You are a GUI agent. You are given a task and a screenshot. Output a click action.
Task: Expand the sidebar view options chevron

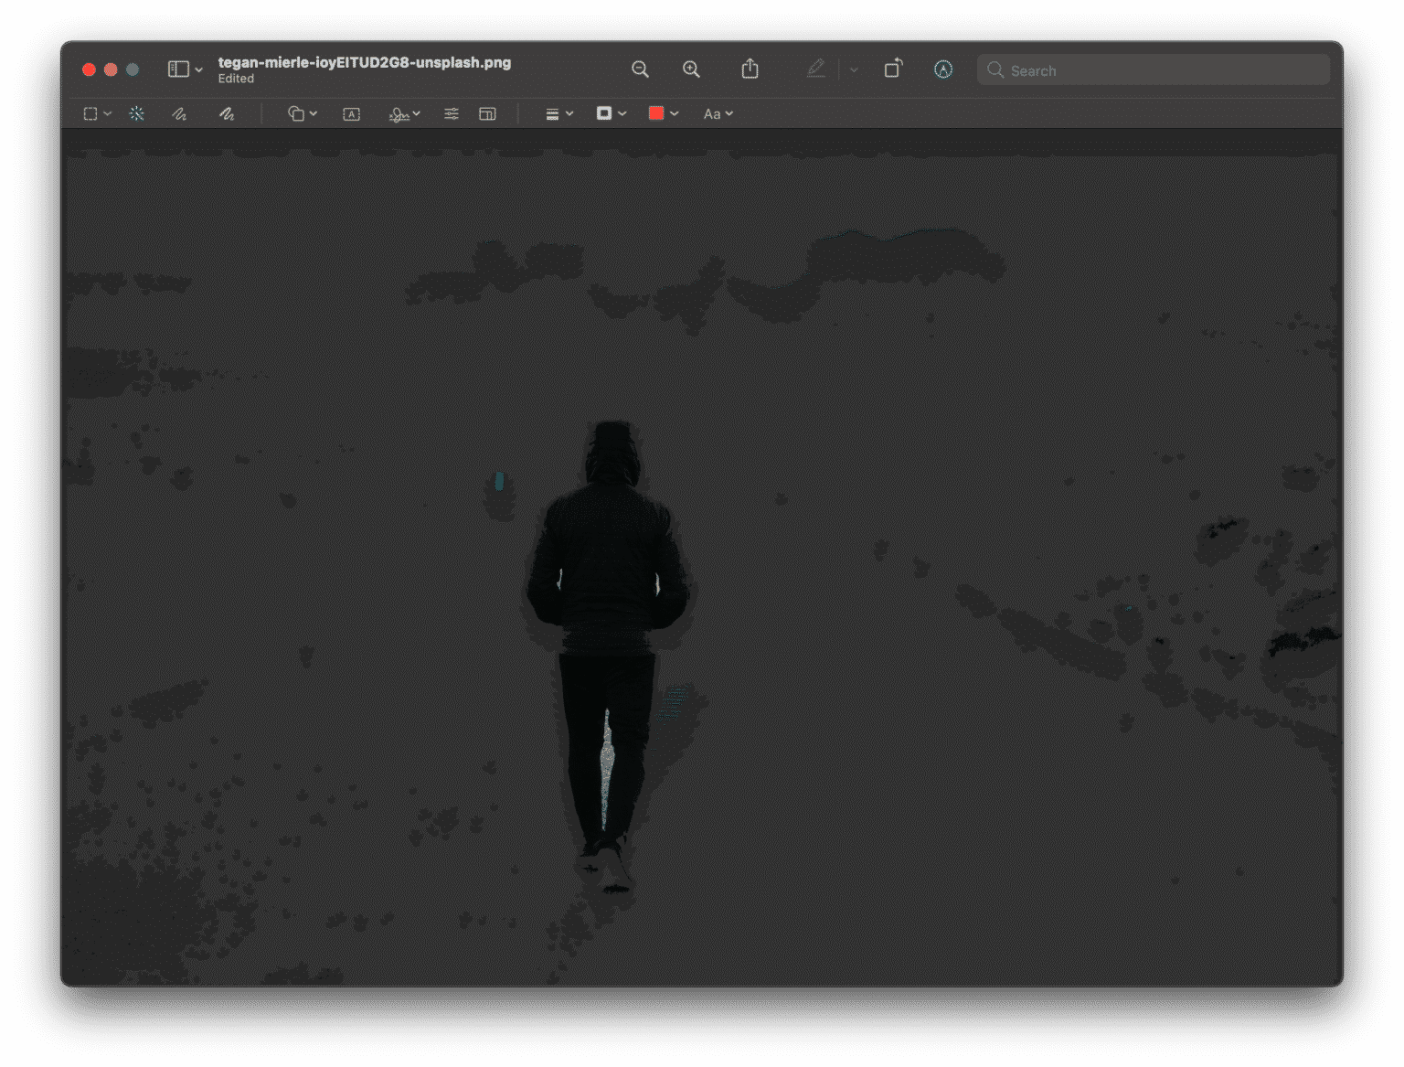coord(198,69)
